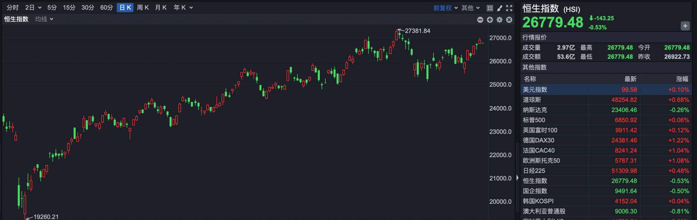
Task: Zoom out the chart with minus icon
Action: click(480, 20)
